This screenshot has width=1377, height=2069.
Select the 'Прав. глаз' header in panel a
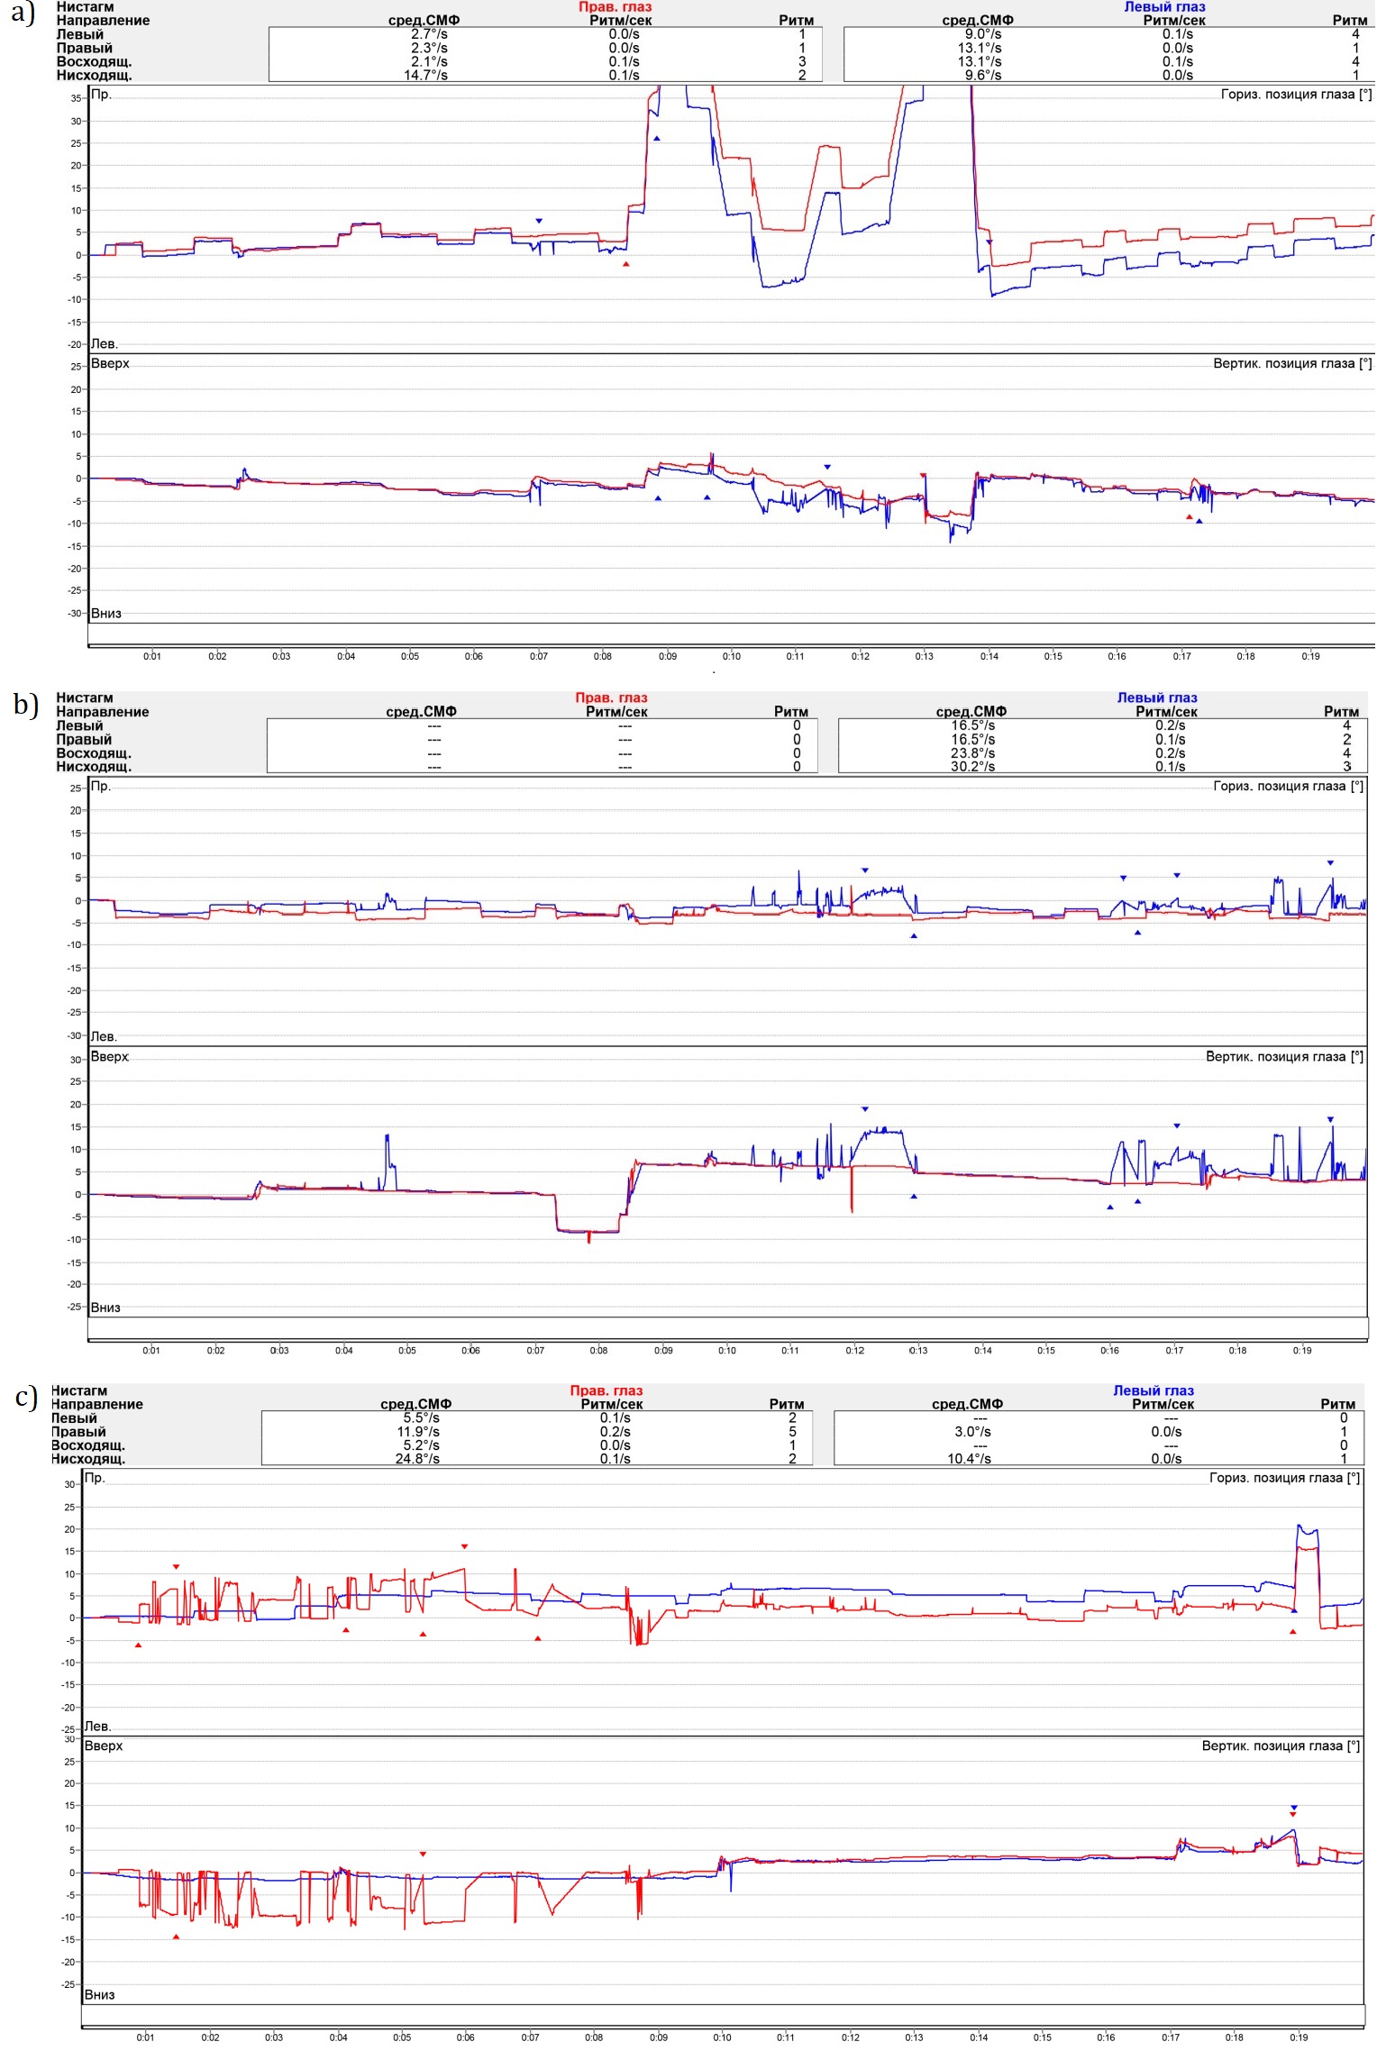(615, 7)
